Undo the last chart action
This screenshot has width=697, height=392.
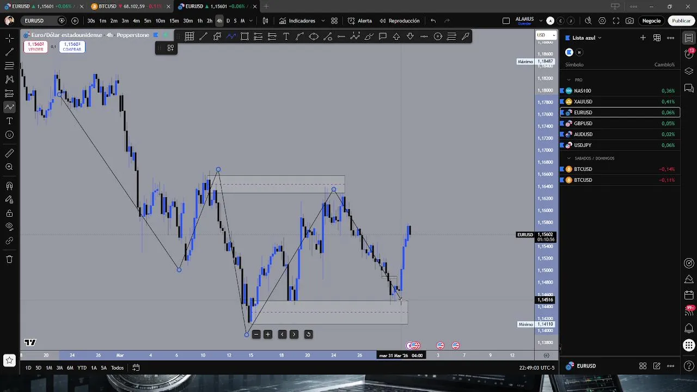[x=433, y=21]
